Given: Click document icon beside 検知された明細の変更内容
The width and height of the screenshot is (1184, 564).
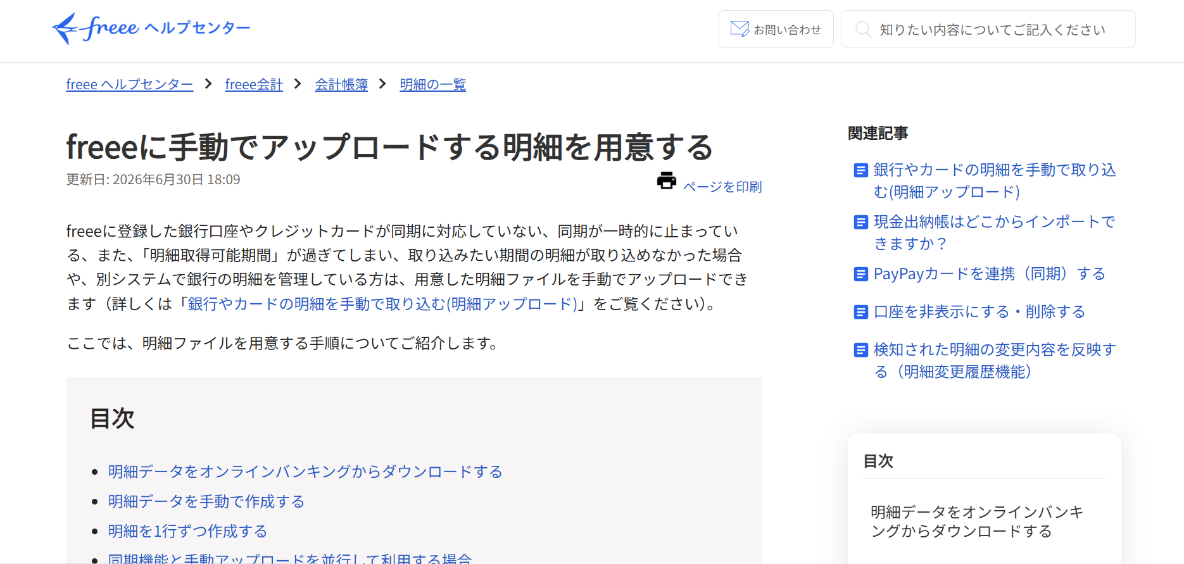Looking at the screenshot, I should pyautogui.click(x=860, y=350).
